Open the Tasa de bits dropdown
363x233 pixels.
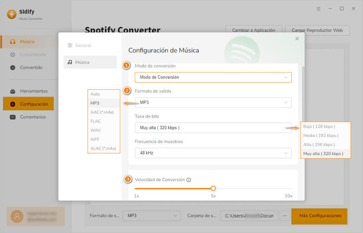(x=213, y=128)
